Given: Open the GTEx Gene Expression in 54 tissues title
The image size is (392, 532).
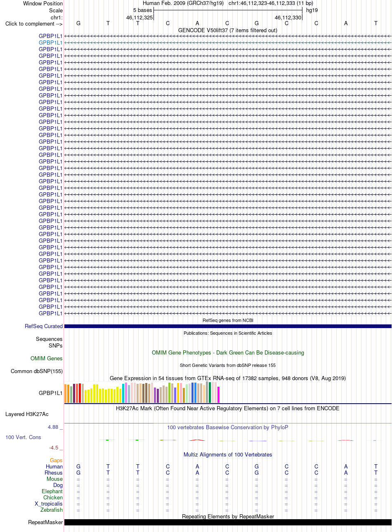Looking at the screenshot, I should tap(228, 378).
